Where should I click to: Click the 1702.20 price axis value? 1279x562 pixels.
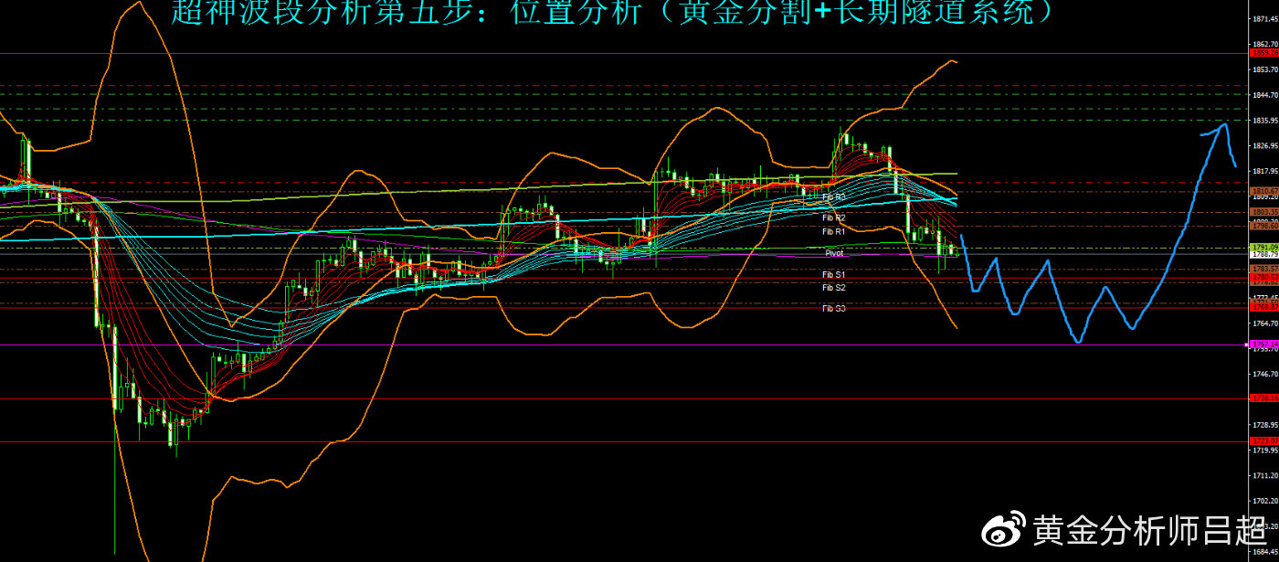tap(1265, 502)
